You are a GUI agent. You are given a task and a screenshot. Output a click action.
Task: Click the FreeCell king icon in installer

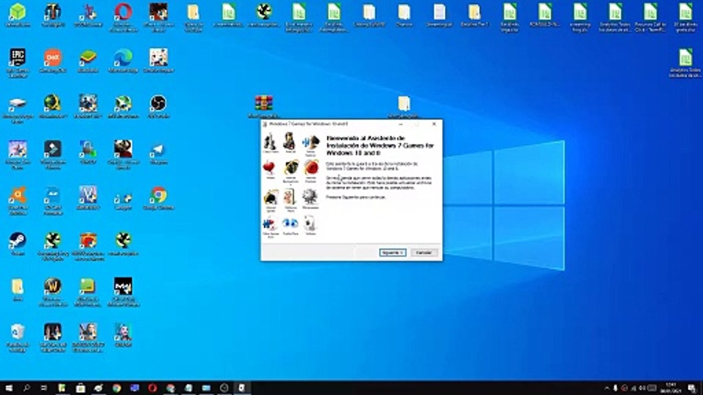289,142
